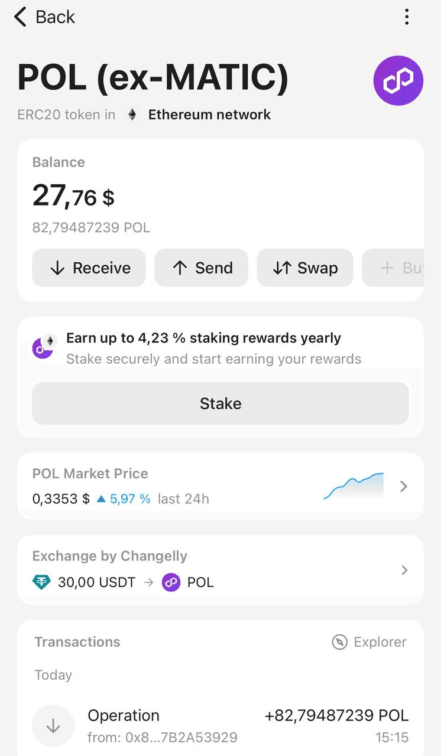The width and height of the screenshot is (441, 756).
Task: Select the Ethereum network label
Action: 209,115
